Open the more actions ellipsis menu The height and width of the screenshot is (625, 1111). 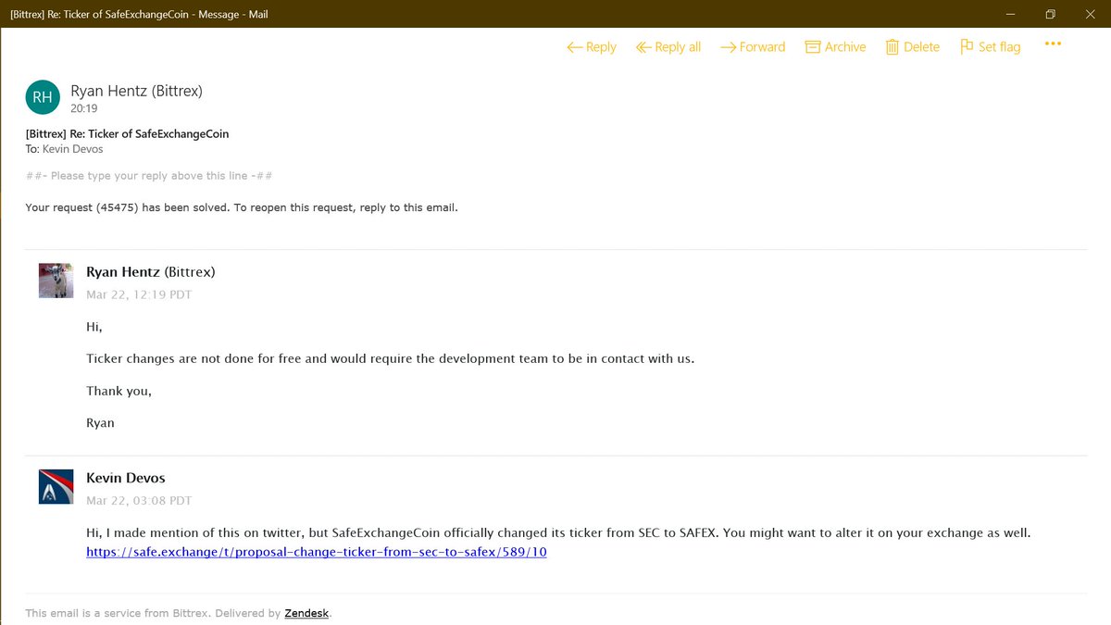click(x=1053, y=44)
